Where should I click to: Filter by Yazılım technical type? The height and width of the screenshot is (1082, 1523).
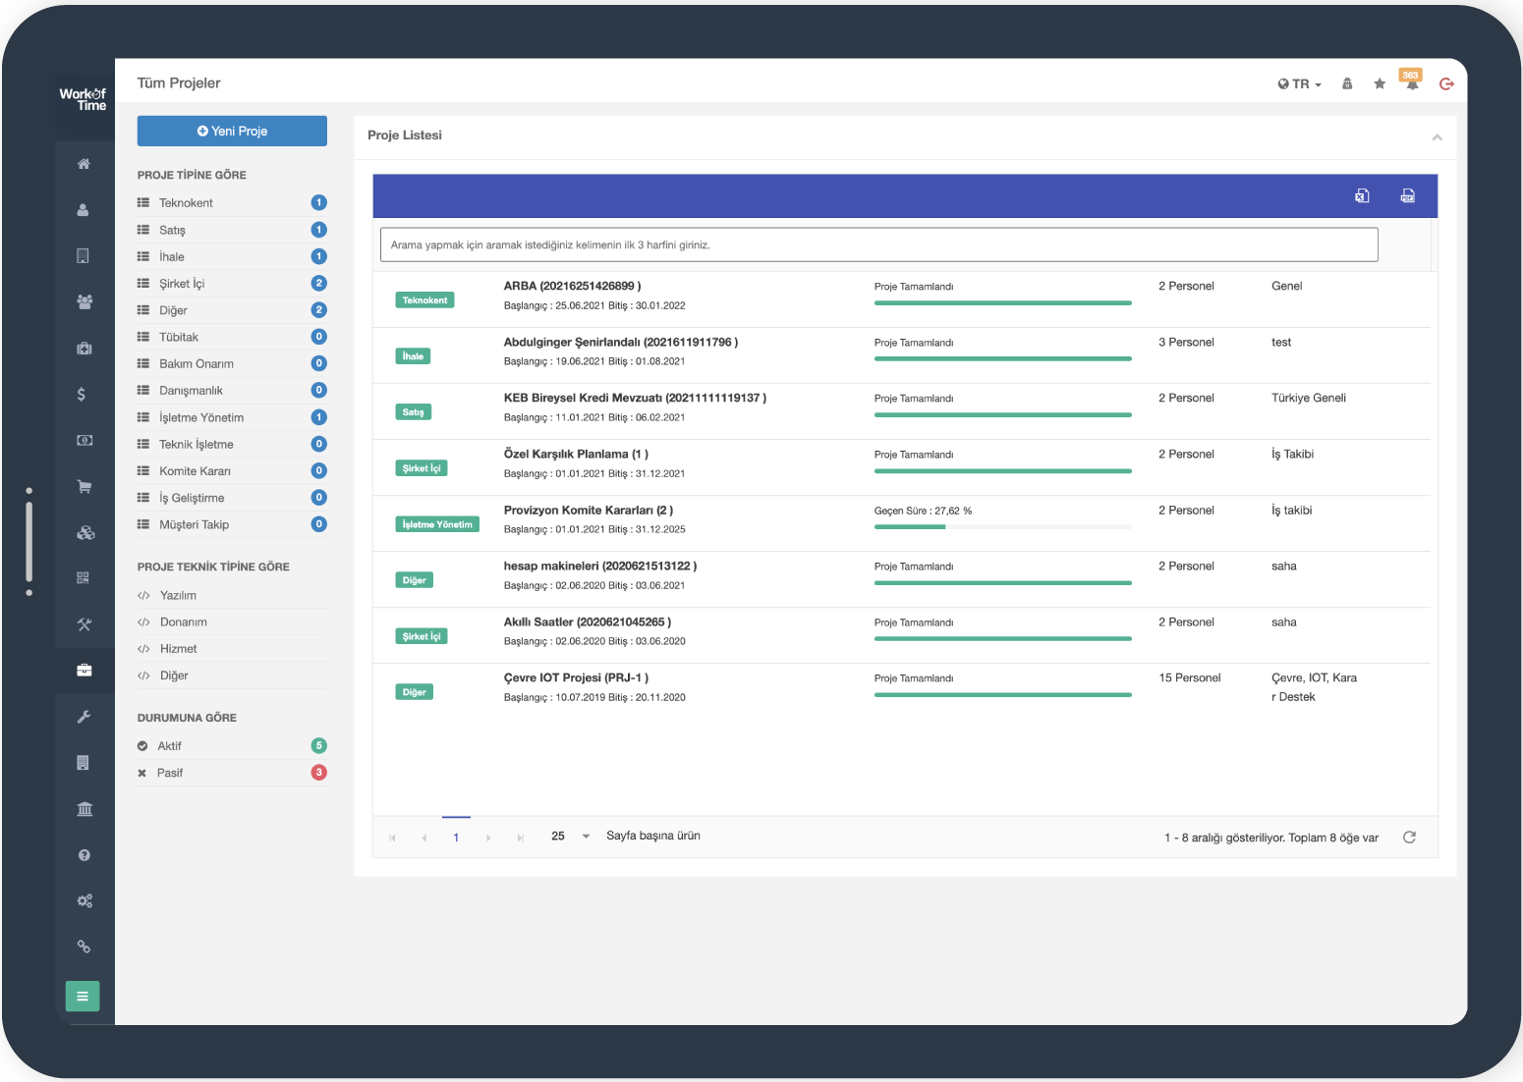tap(232, 595)
